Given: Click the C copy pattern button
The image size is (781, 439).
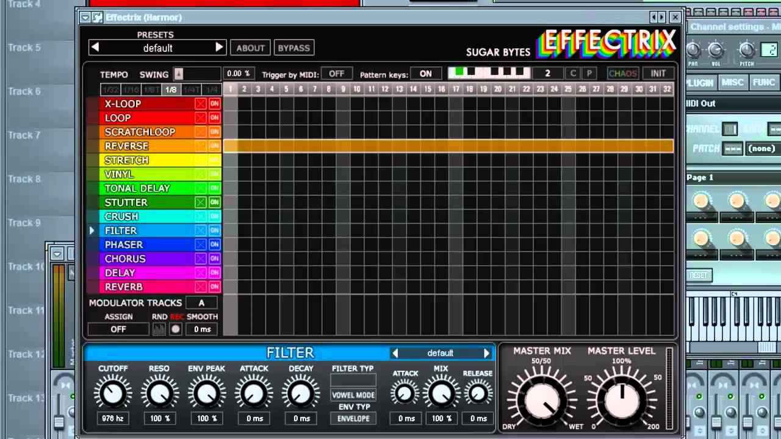Looking at the screenshot, I should (573, 73).
